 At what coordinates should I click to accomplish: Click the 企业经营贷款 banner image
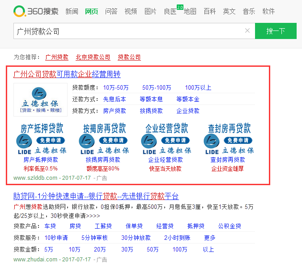coord(166,139)
